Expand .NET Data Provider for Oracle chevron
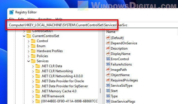The height and width of the screenshot is (104, 178). coord(33,81)
